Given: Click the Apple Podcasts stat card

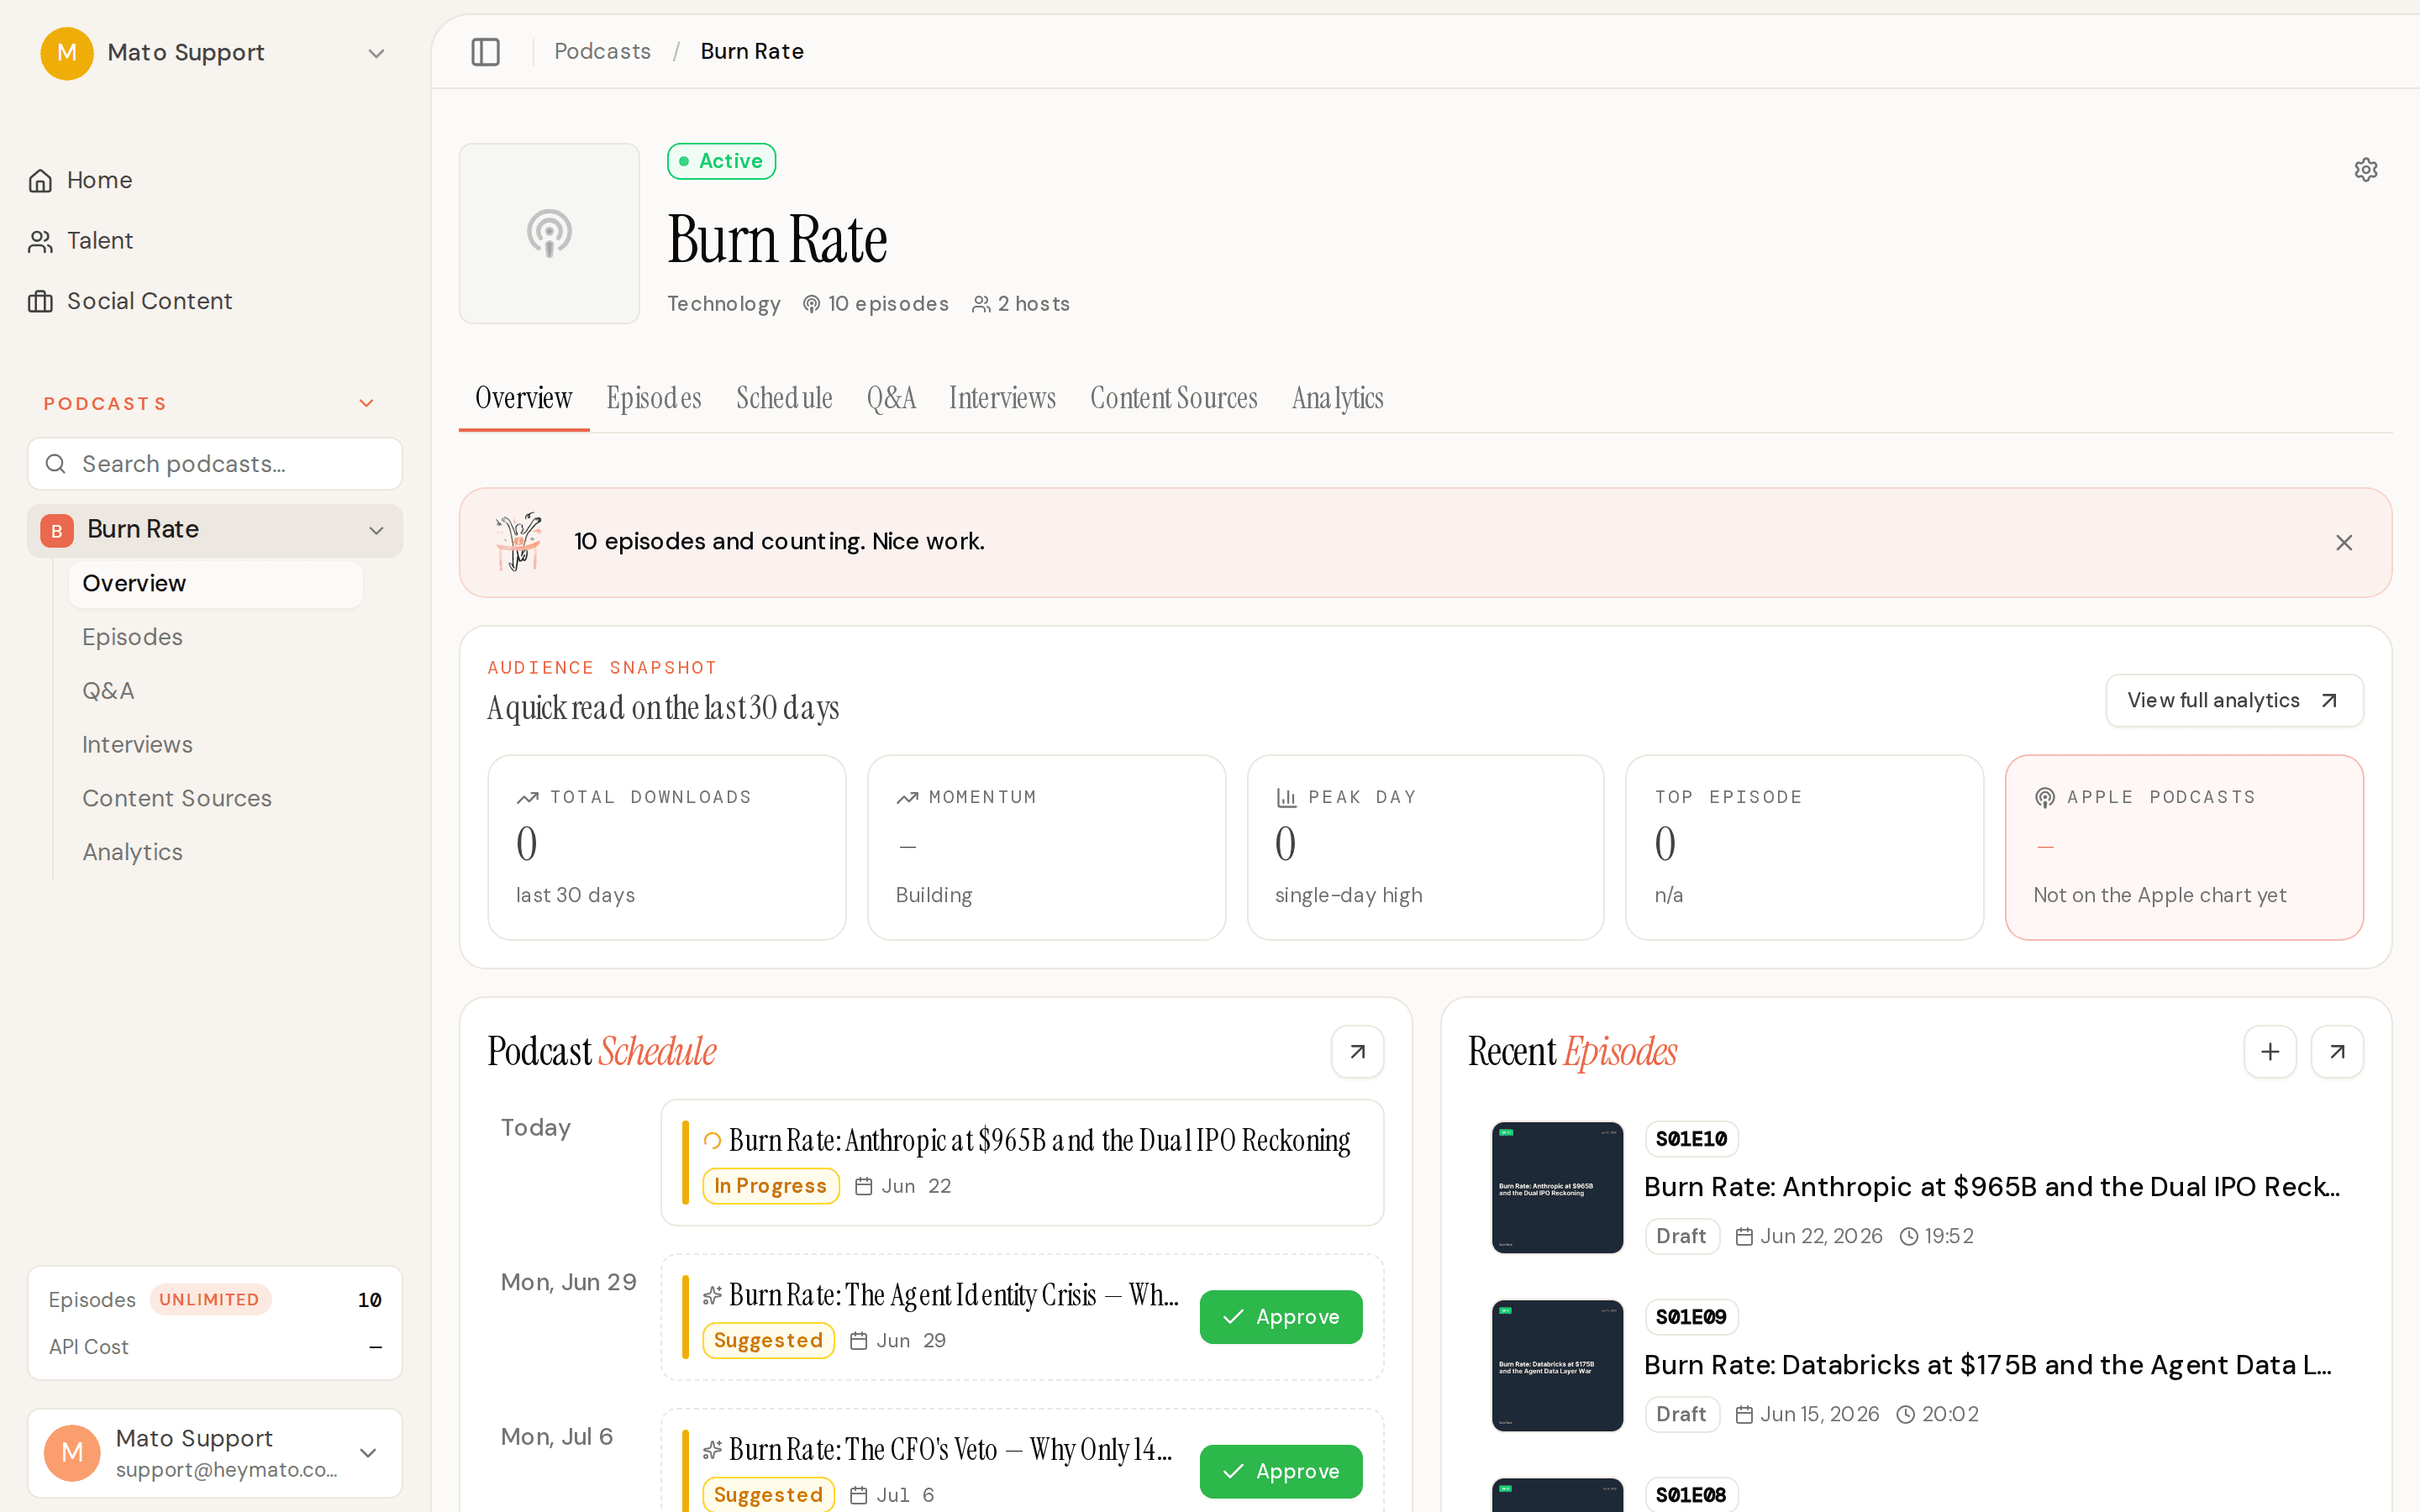Looking at the screenshot, I should 2184,847.
